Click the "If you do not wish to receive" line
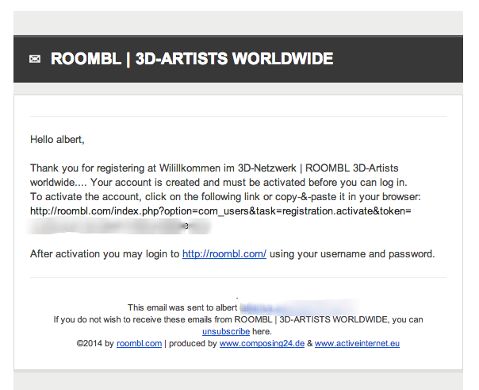479x390 pixels. 238,319
